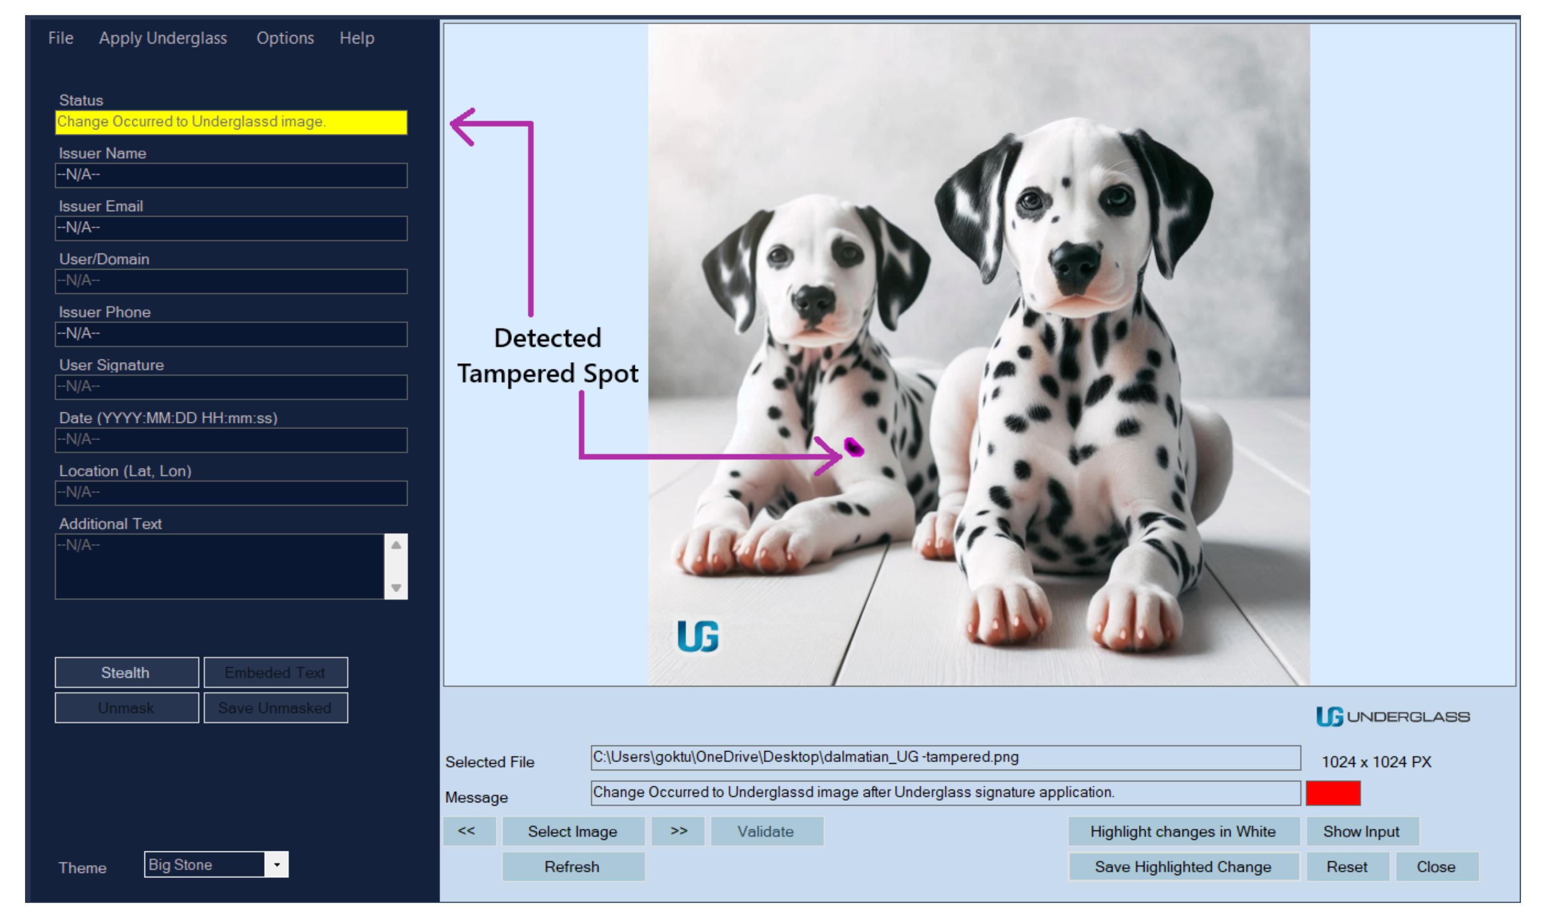Open the Options menu
The image size is (1546, 918).
tap(285, 39)
